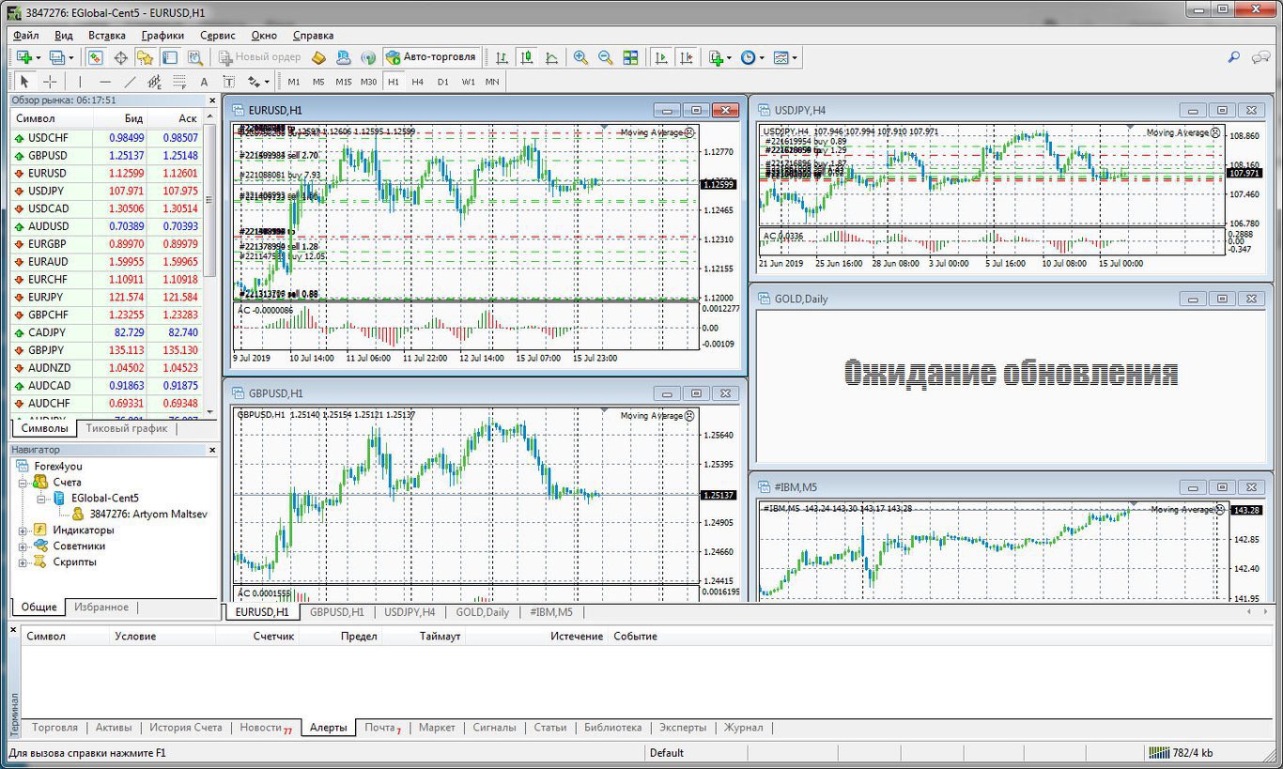Select the H1 timeframe button
Screen dimensions: 1283x769
point(393,82)
